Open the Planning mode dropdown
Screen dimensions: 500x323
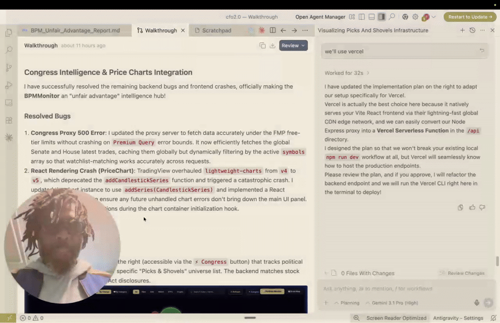pos(347,303)
